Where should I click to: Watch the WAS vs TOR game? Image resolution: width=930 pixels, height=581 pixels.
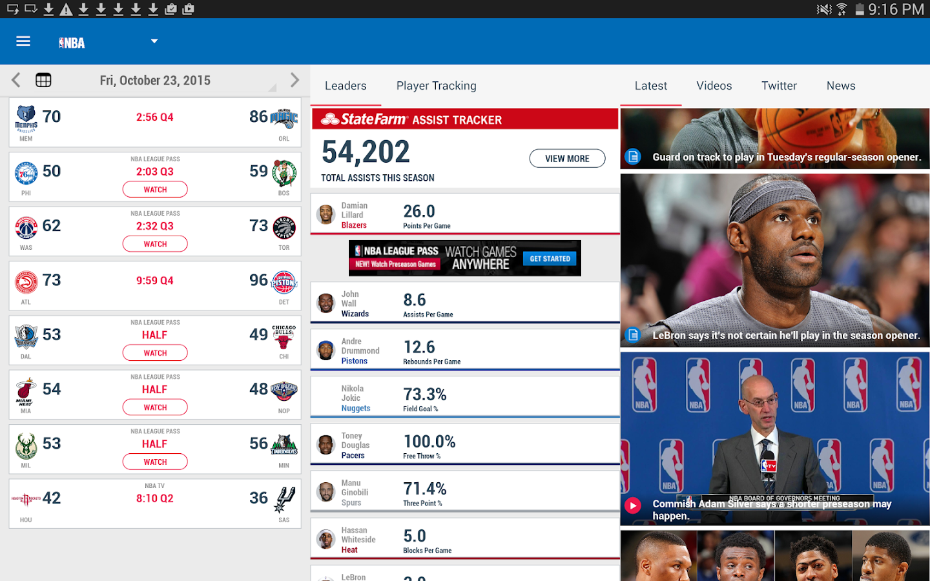155,244
